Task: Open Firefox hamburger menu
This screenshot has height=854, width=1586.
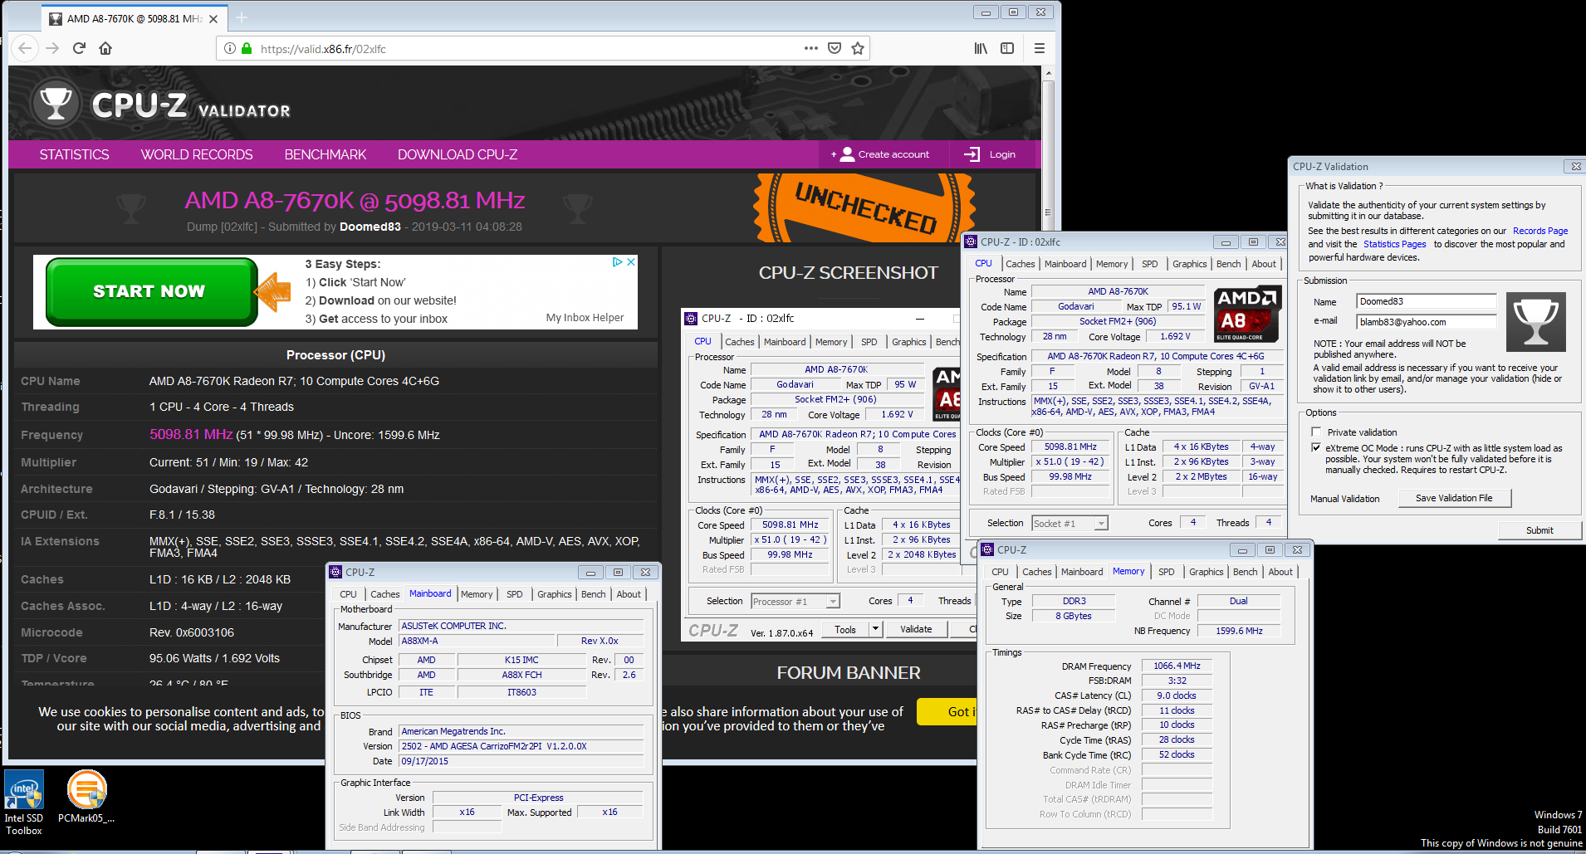Action: point(1039,48)
